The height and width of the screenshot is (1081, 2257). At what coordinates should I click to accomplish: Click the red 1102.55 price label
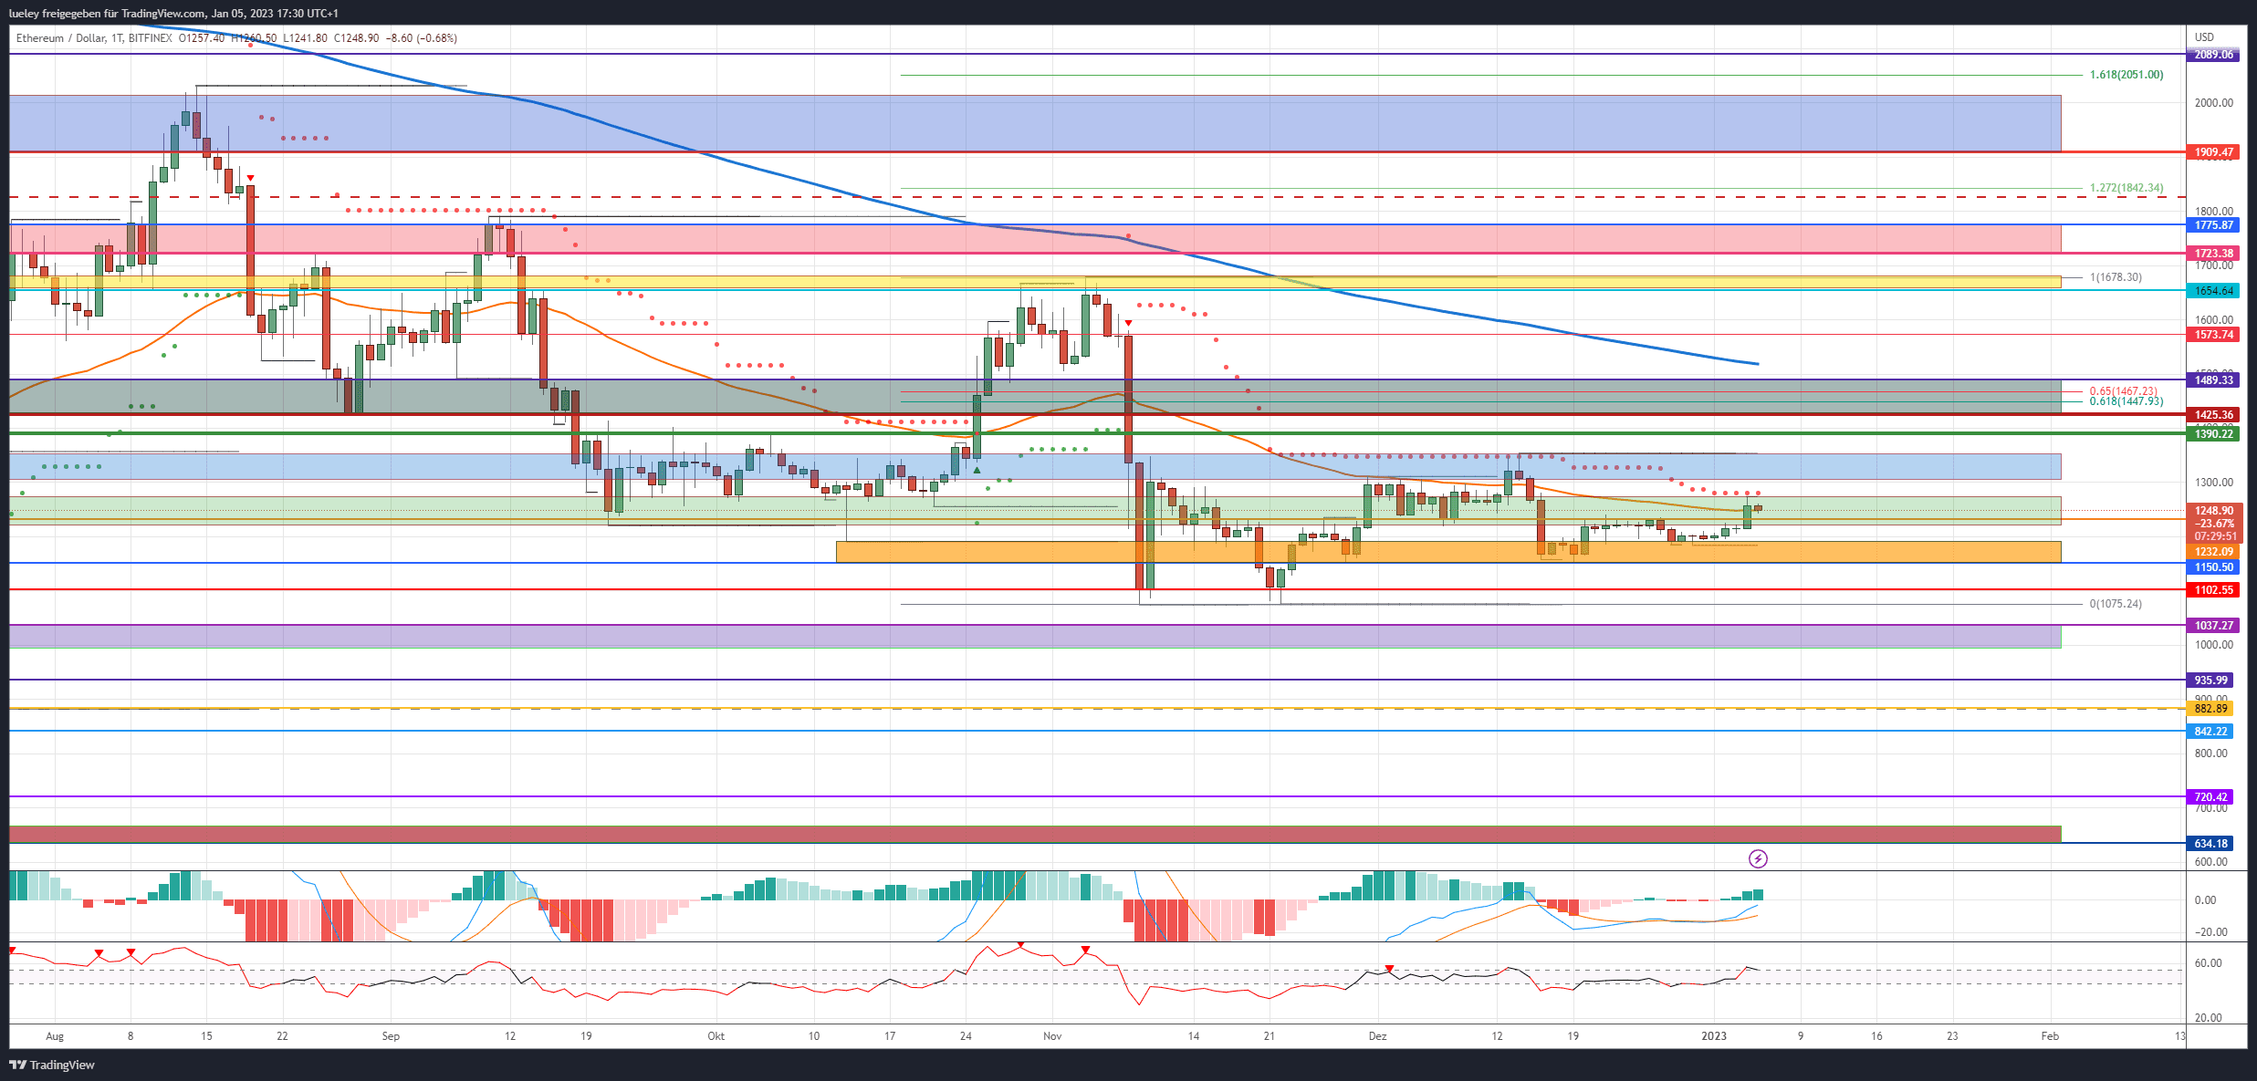pyautogui.click(x=2213, y=590)
